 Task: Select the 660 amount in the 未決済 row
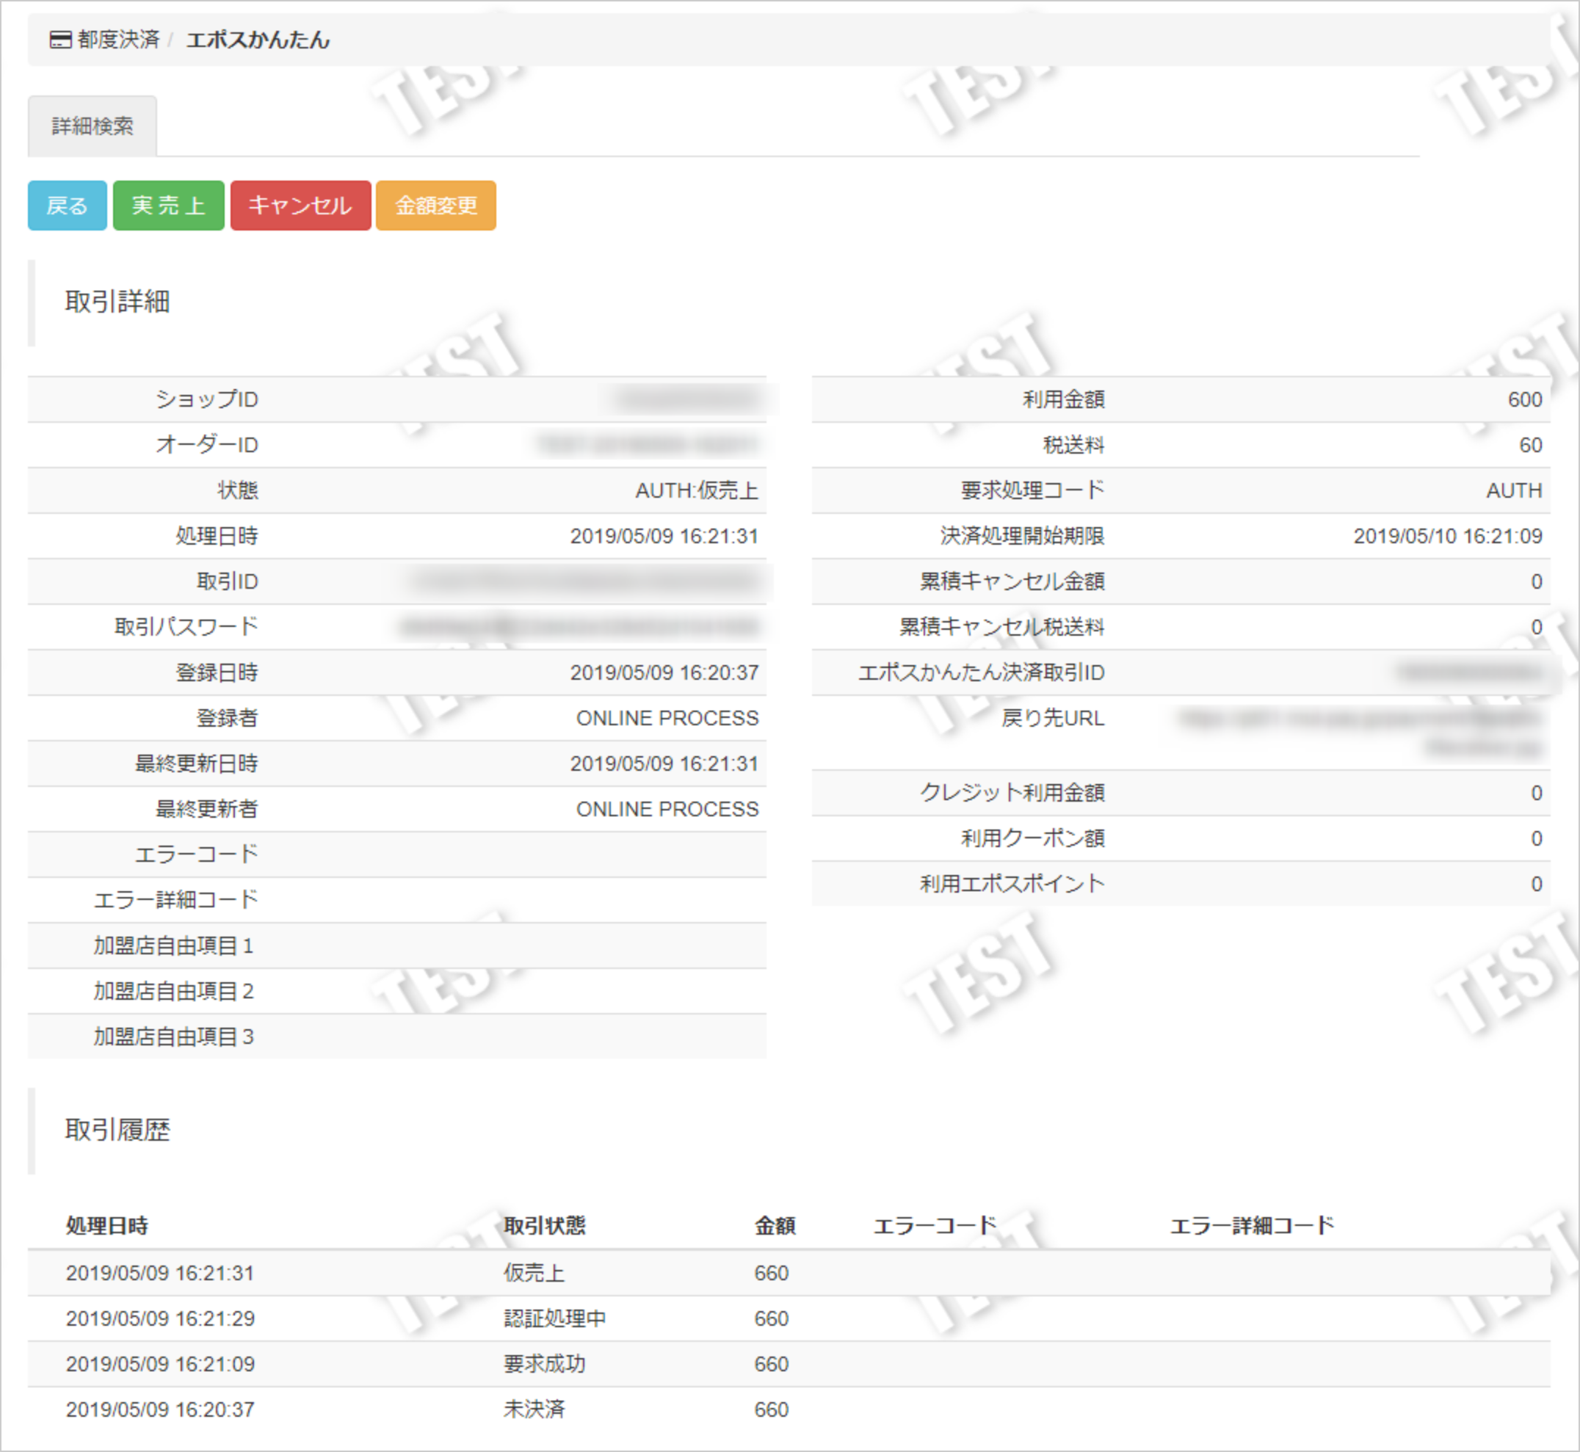coord(772,1409)
